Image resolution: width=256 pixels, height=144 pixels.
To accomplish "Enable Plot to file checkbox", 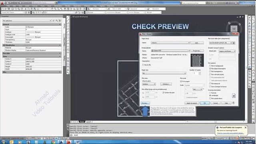I will click(143, 65).
